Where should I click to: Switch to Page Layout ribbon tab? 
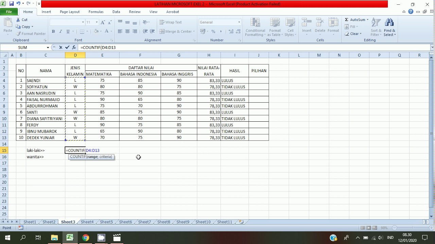(70, 12)
